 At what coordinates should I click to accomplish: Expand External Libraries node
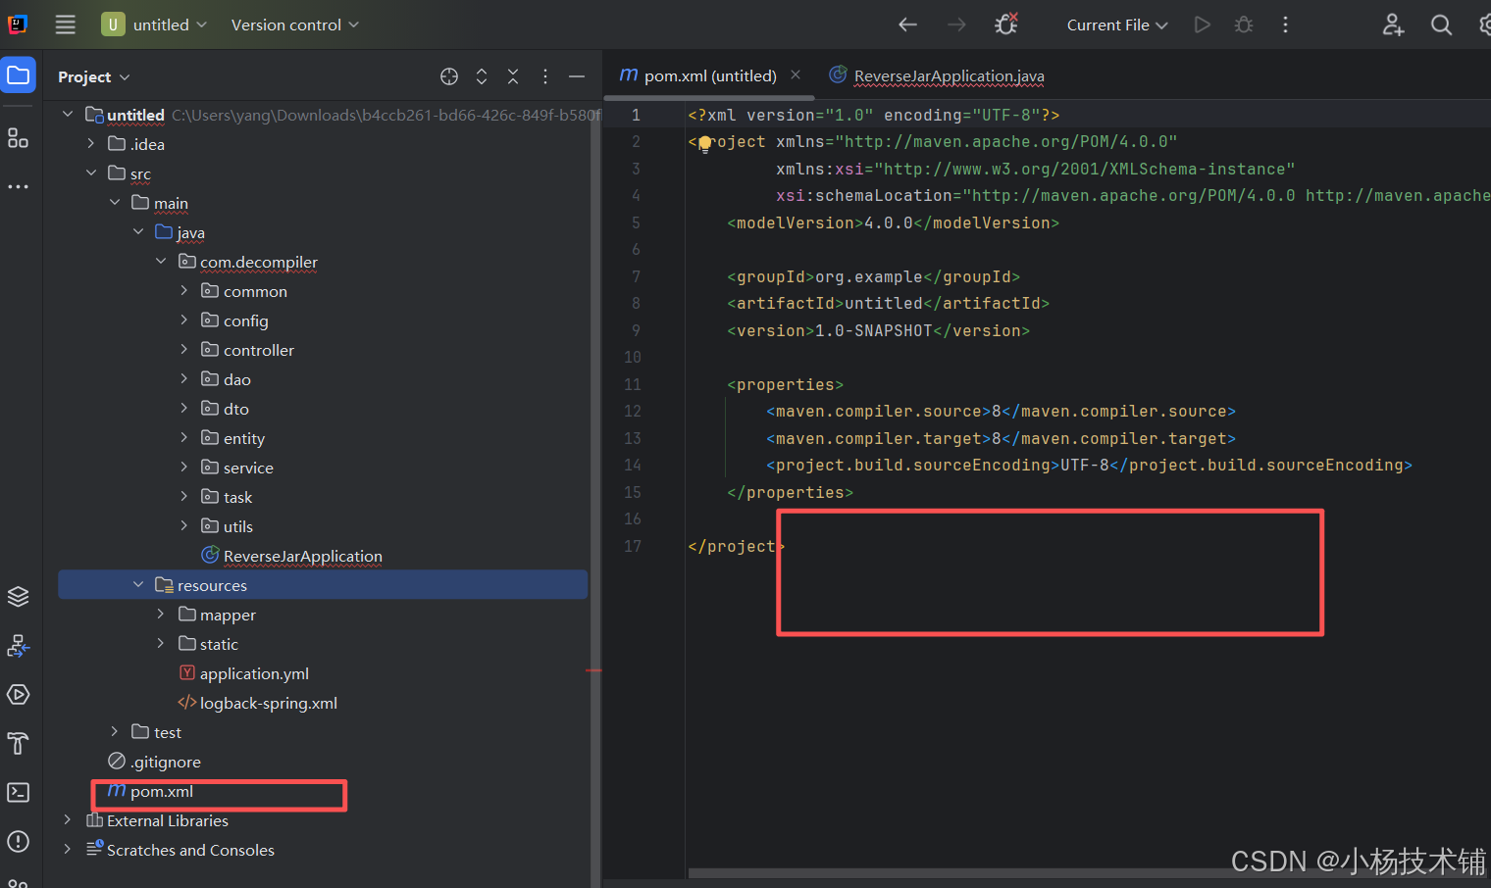click(68, 820)
